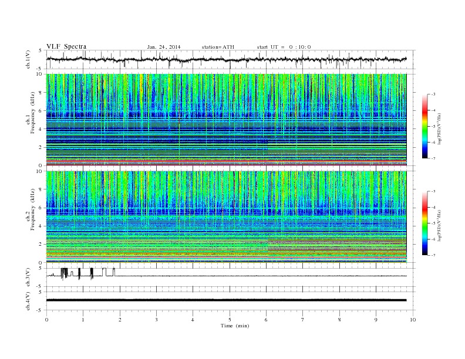The width and height of the screenshot is (465, 359).
Task: Click the ch.1 waveform trace panel
Action: 231,59
